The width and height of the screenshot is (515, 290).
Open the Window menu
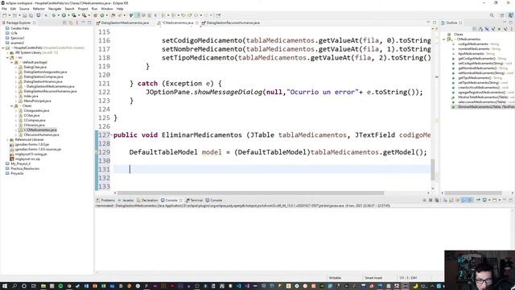[107, 9]
